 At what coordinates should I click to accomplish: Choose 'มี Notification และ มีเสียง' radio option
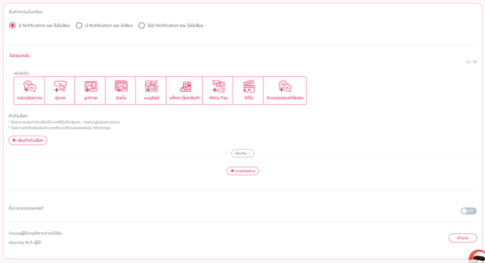(x=79, y=26)
